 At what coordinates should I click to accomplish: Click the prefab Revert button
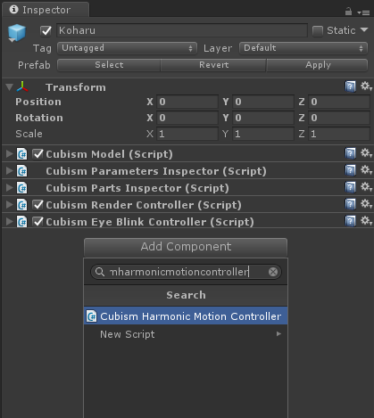tap(213, 65)
